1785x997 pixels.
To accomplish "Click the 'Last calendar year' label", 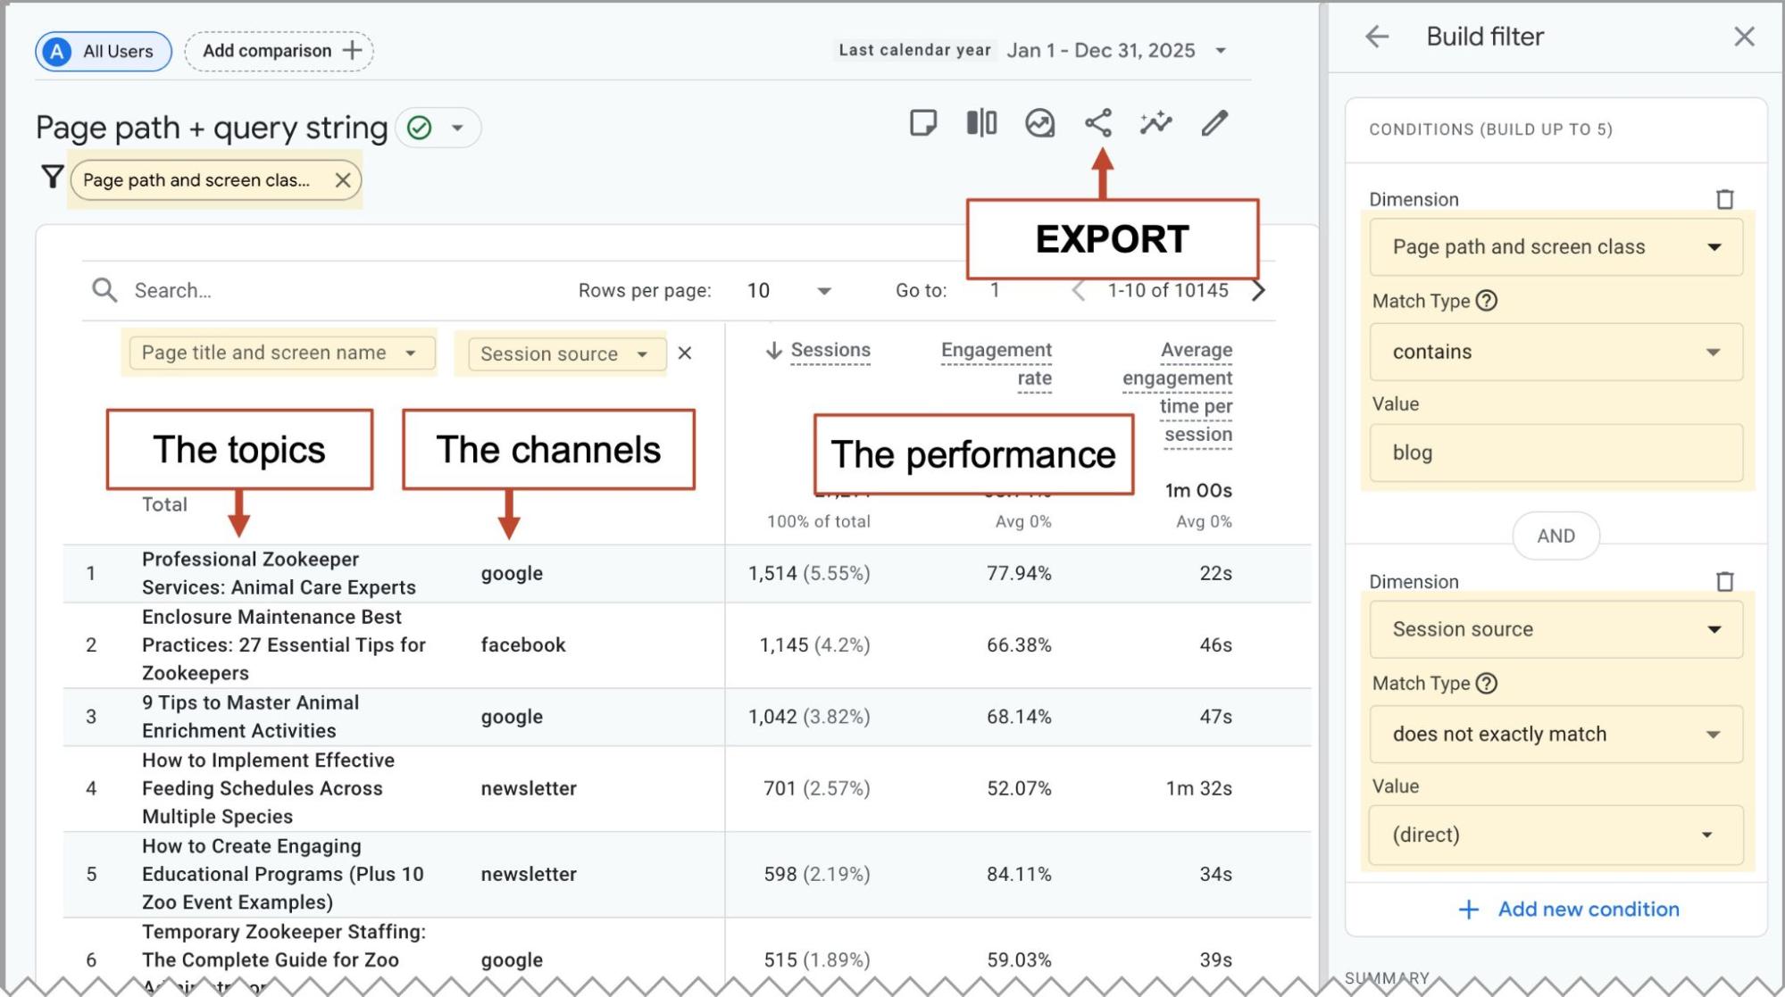I will 914,50.
